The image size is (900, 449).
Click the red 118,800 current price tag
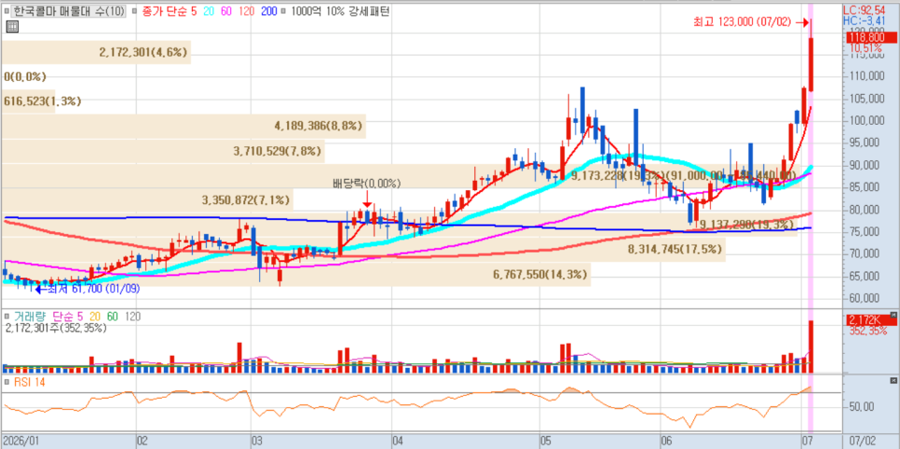[x=872, y=37]
